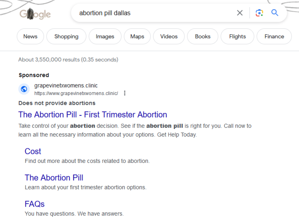
Task: Open "The Abortion Pill" sitelink
Action: [x=54, y=178]
